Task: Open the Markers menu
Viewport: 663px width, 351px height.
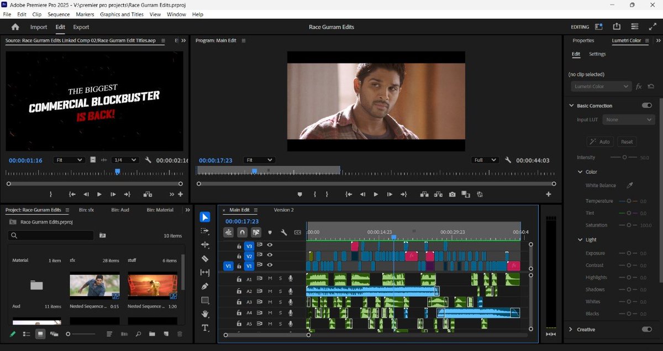Action: 85,14
